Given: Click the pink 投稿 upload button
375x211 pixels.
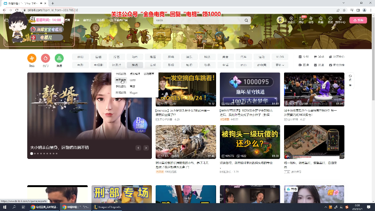Looking at the screenshot, I should [x=358, y=20].
